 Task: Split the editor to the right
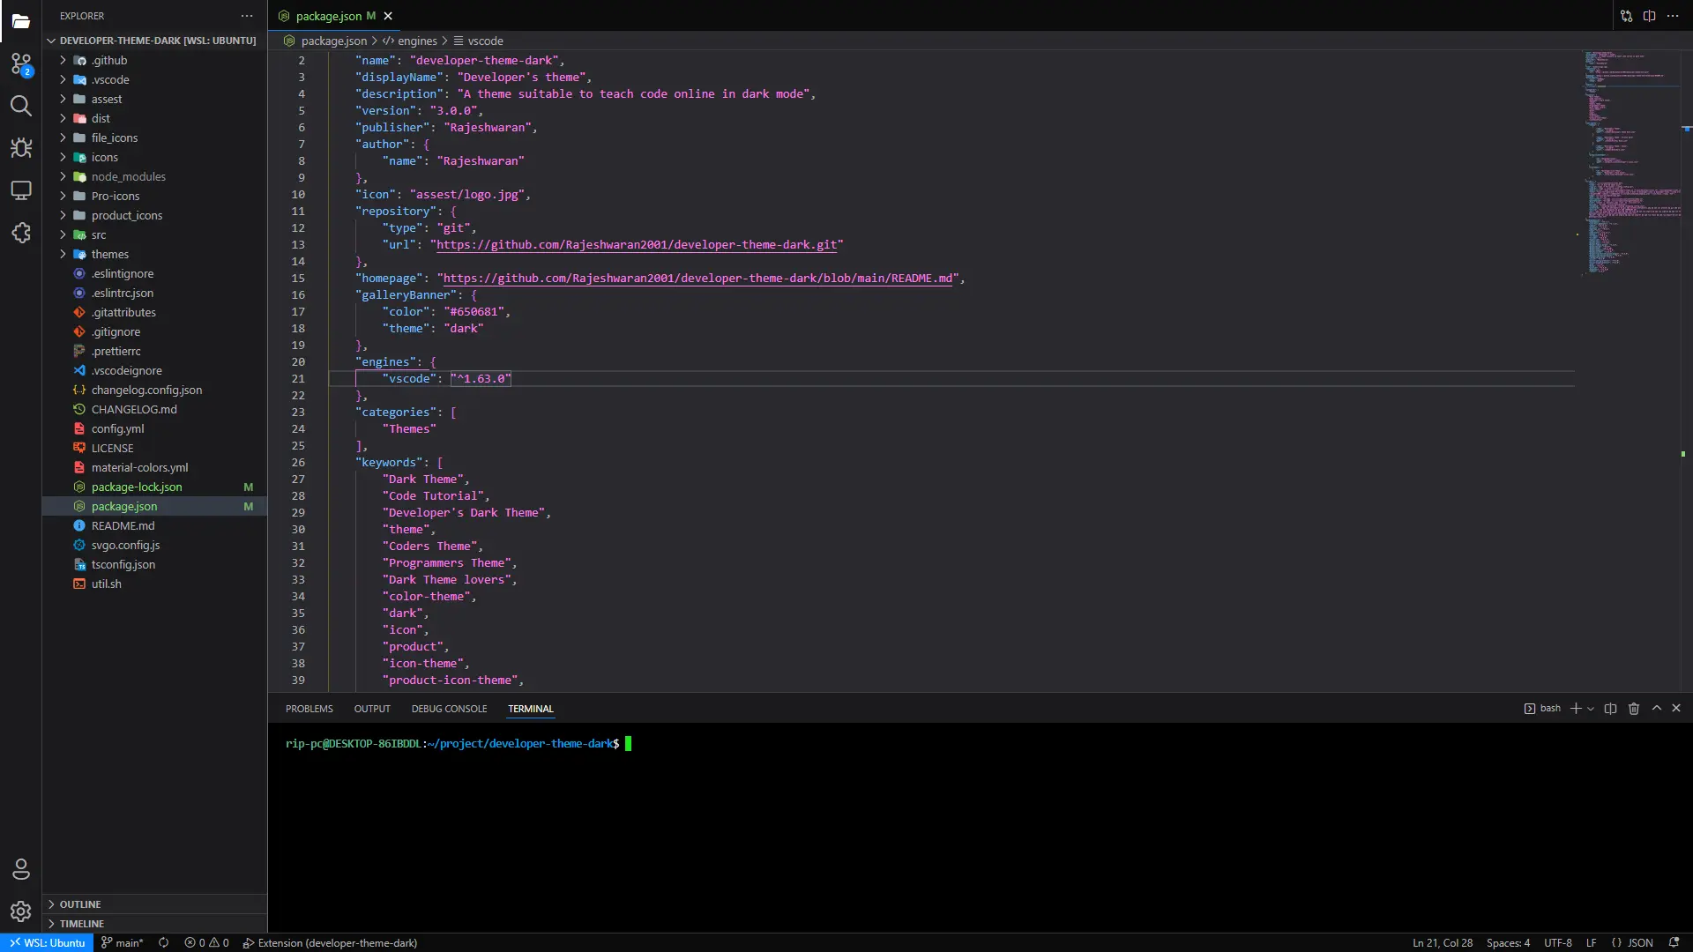point(1649,16)
